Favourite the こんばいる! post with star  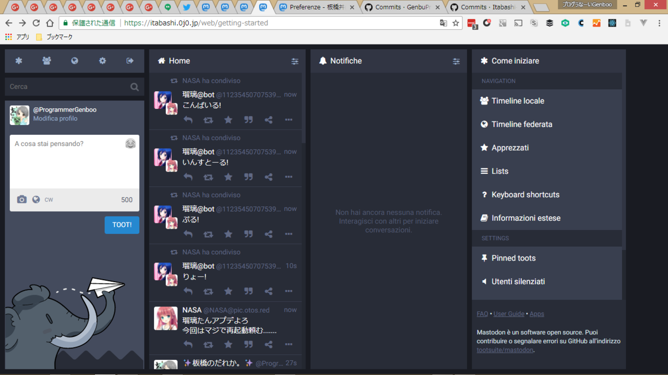(x=228, y=120)
